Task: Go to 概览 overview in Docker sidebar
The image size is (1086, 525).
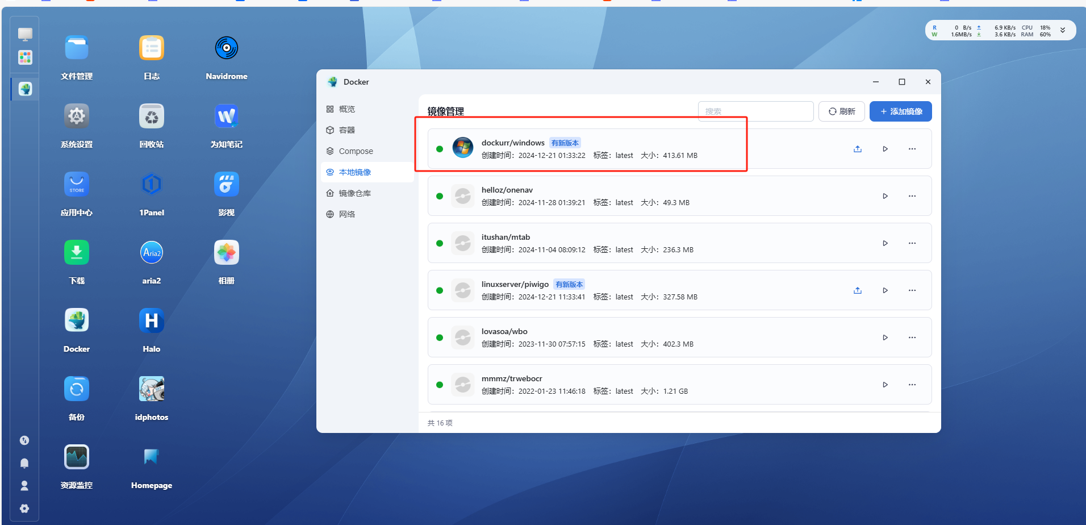Action: [367, 109]
